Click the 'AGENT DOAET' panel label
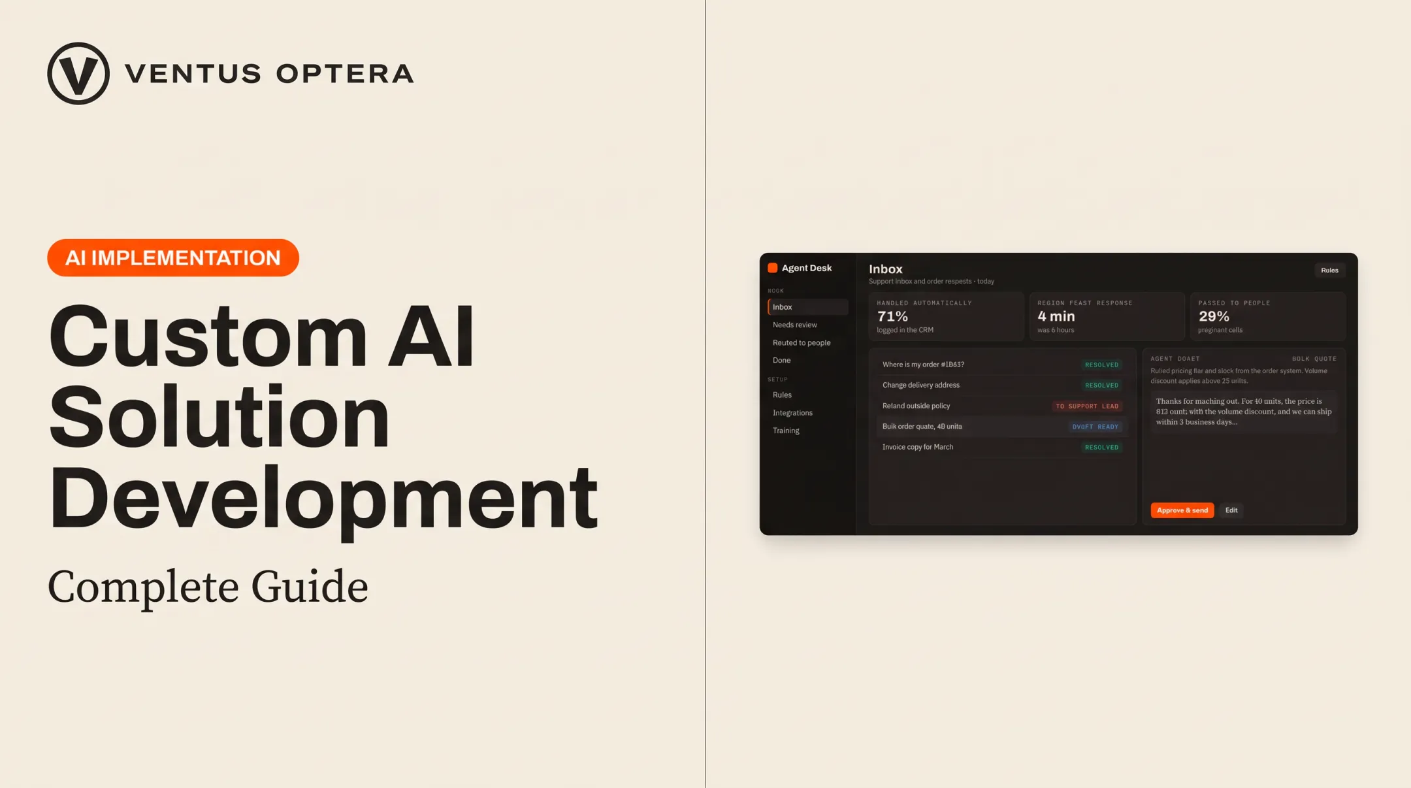The height and width of the screenshot is (788, 1411). pyautogui.click(x=1175, y=359)
